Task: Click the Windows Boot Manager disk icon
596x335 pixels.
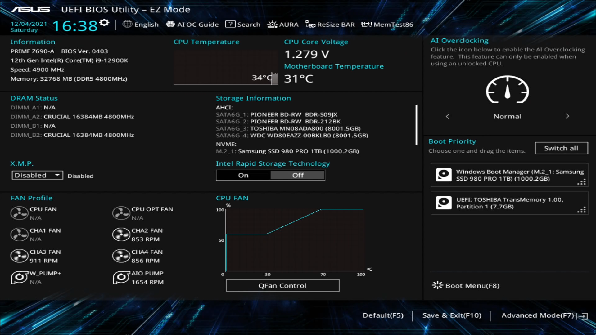Action: 444,175
